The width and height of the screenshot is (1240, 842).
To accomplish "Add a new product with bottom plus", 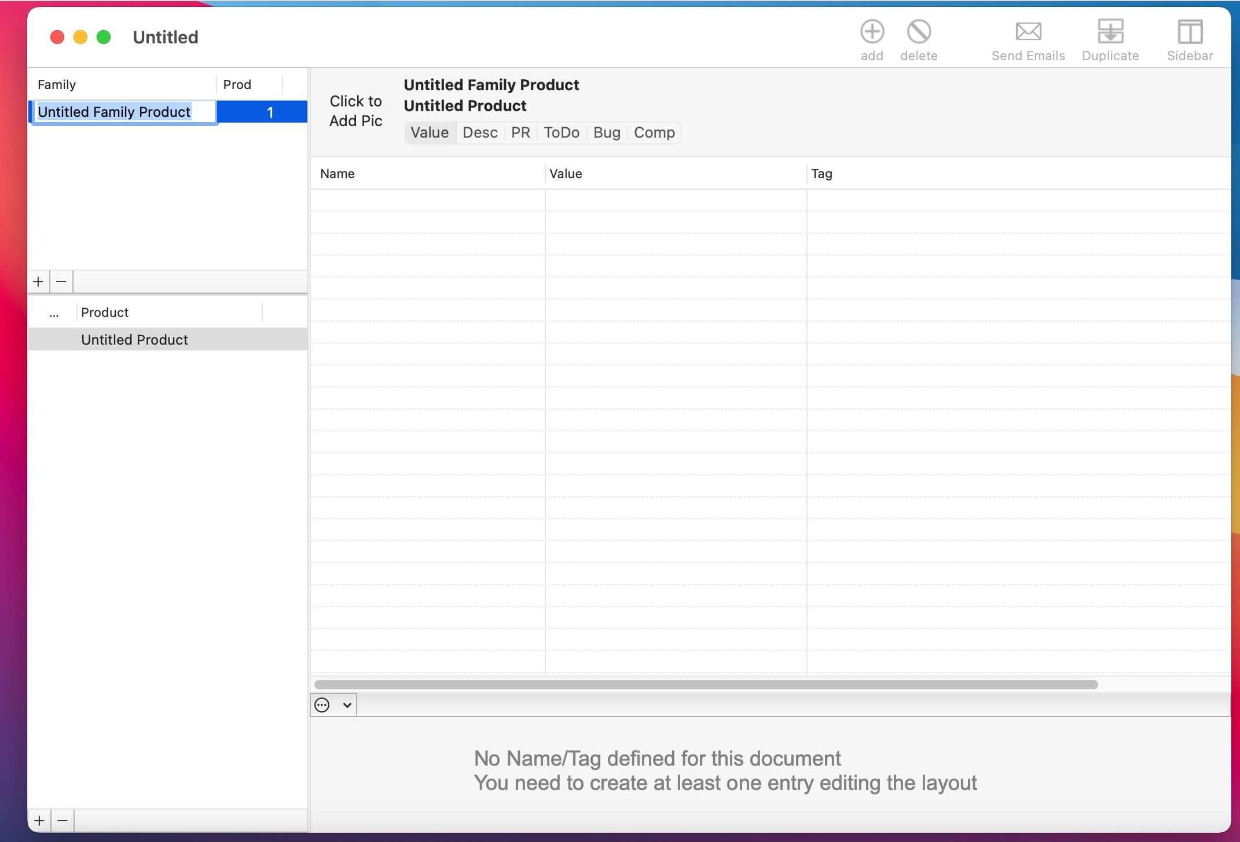I will click(39, 820).
